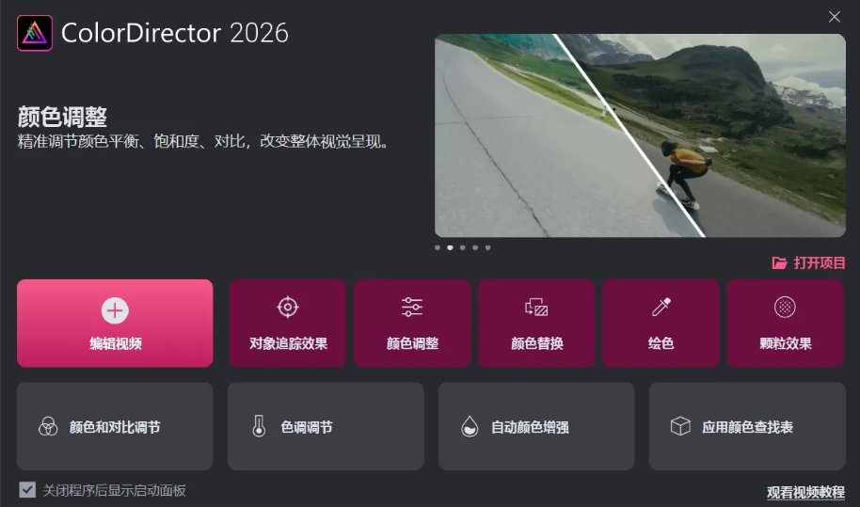Click the circles icon beside 颜色和对比调节

[48, 426]
